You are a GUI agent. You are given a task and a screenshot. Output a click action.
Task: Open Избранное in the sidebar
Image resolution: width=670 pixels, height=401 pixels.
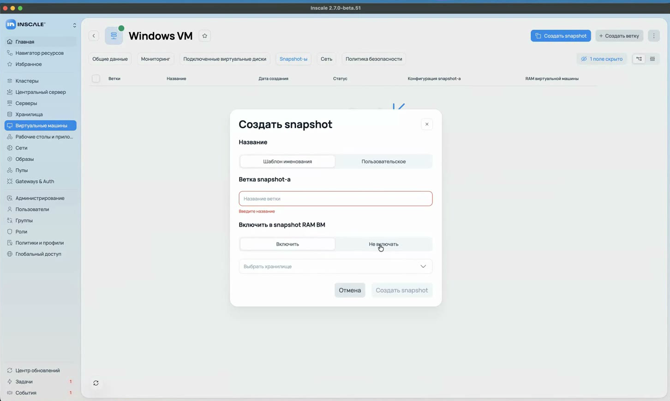tap(41, 64)
